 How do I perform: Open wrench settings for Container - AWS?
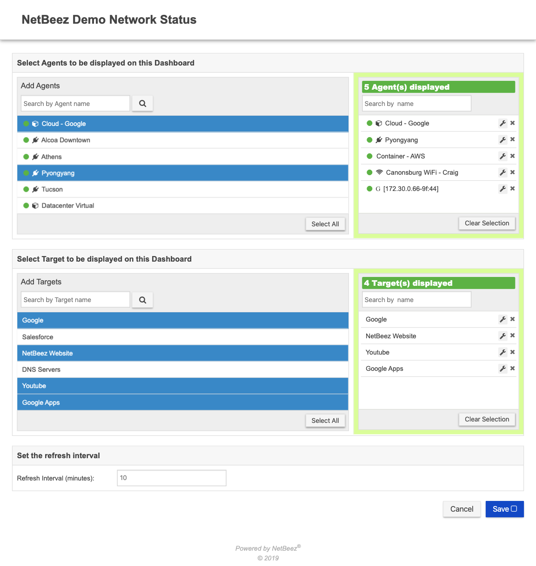click(502, 156)
